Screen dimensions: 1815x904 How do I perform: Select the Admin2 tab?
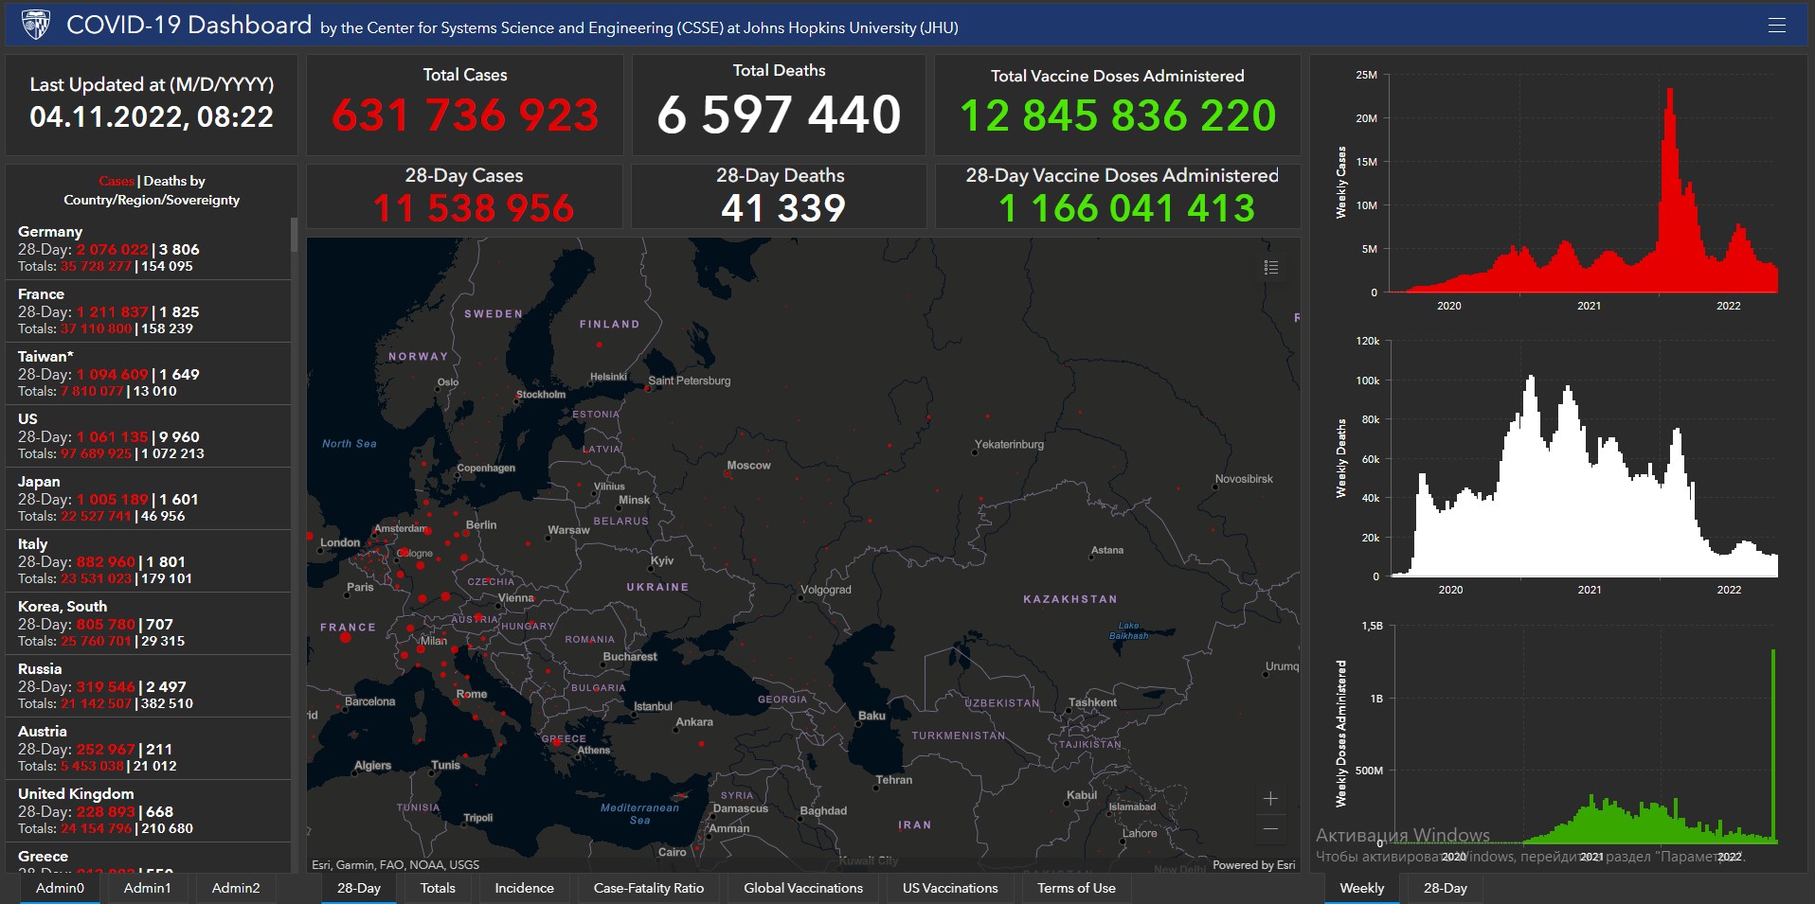pos(236,888)
